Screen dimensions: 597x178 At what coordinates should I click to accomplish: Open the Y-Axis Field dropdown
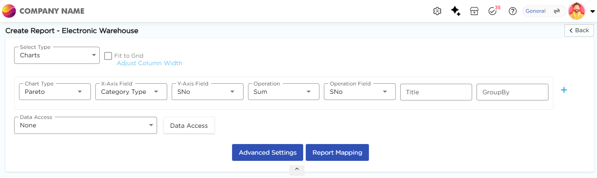tap(207, 92)
